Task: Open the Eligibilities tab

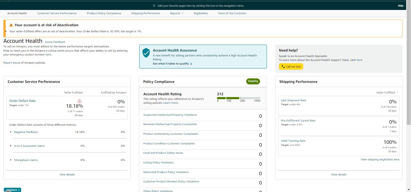Action: [201, 13]
